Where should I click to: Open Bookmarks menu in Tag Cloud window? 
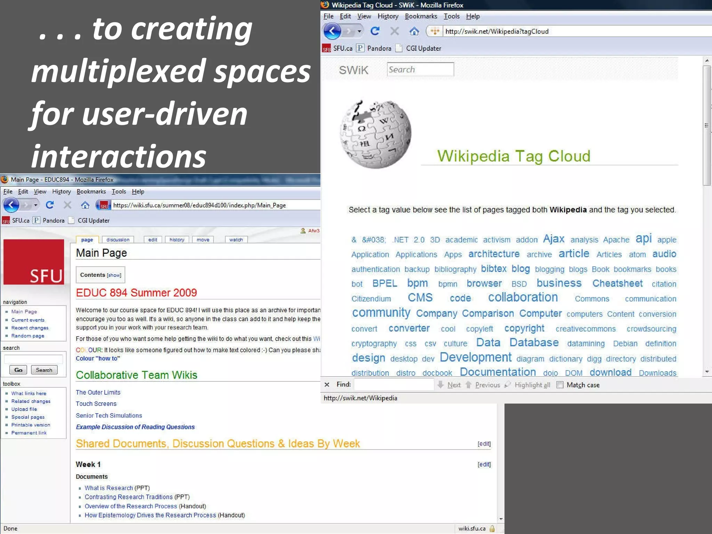pyautogui.click(x=421, y=16)
